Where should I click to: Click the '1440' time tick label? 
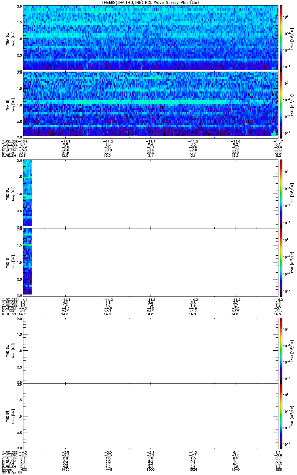108,469
